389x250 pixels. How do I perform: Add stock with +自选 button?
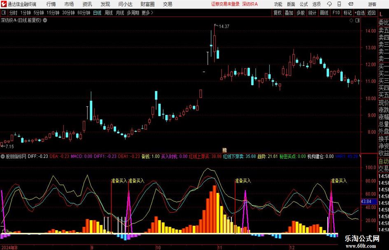coord(359,13)
